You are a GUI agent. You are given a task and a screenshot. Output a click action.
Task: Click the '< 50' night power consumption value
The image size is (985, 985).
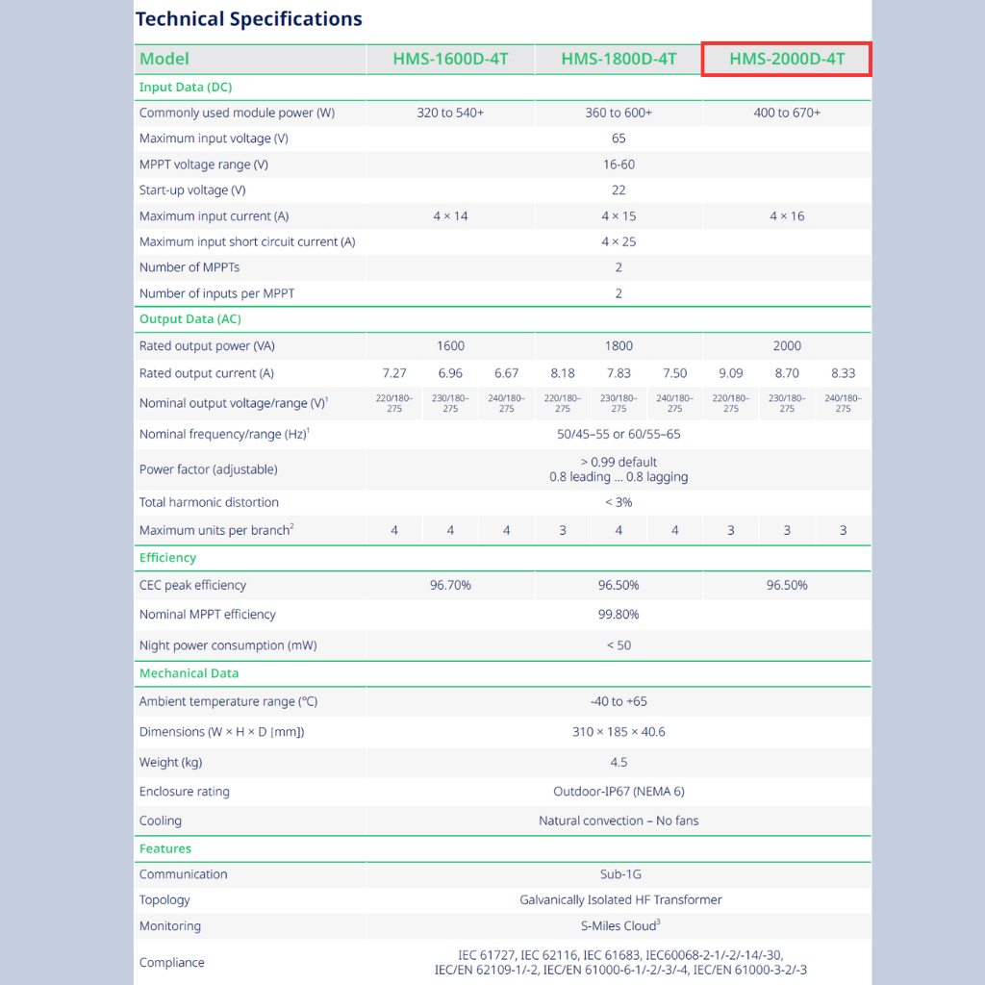(619, 645)
